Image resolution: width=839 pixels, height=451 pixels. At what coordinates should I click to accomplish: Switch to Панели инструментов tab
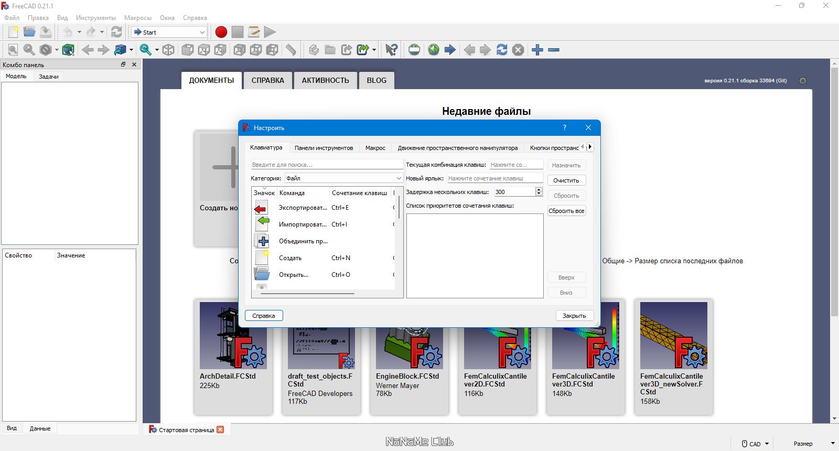[324, 148]
